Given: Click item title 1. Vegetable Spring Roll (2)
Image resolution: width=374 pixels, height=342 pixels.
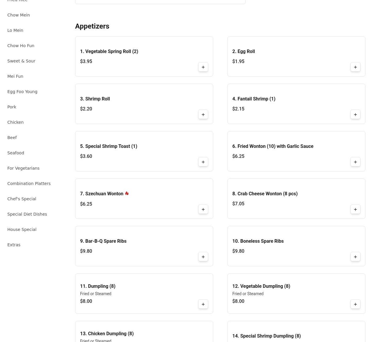Looking at the screenshot, I should (x=109, y=51).
